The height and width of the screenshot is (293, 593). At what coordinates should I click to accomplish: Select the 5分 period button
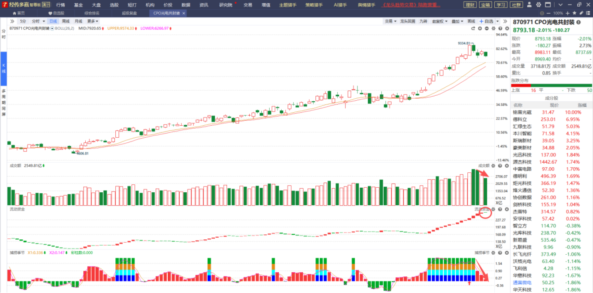tap(23, 21)
